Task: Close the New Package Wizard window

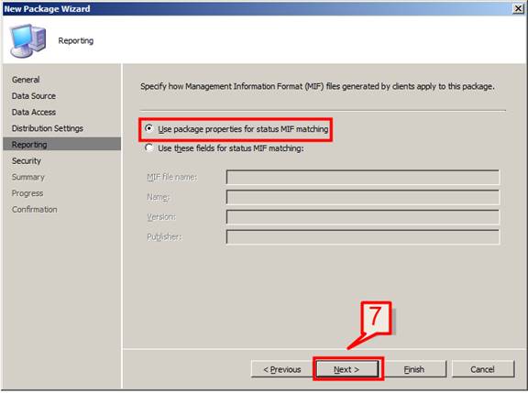Action: 518,8
